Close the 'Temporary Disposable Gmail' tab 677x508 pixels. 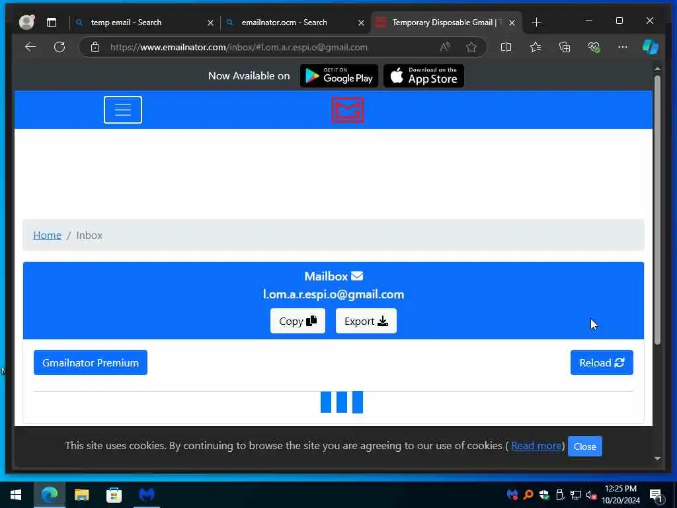512,22
